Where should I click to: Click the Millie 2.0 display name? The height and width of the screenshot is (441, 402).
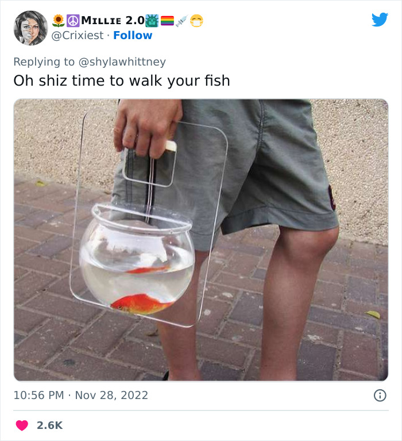(x=113, y=21)
